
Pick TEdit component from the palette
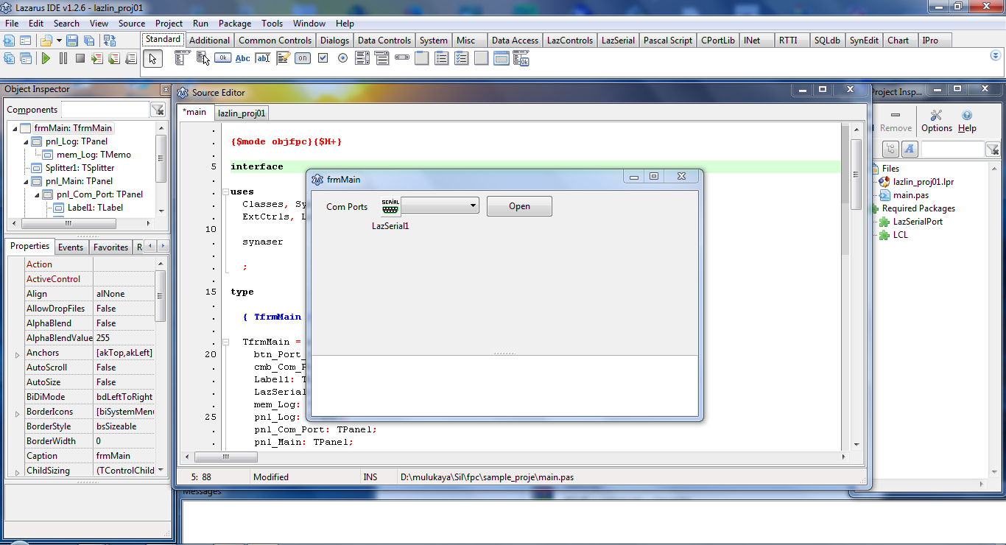tap(262, 58)
